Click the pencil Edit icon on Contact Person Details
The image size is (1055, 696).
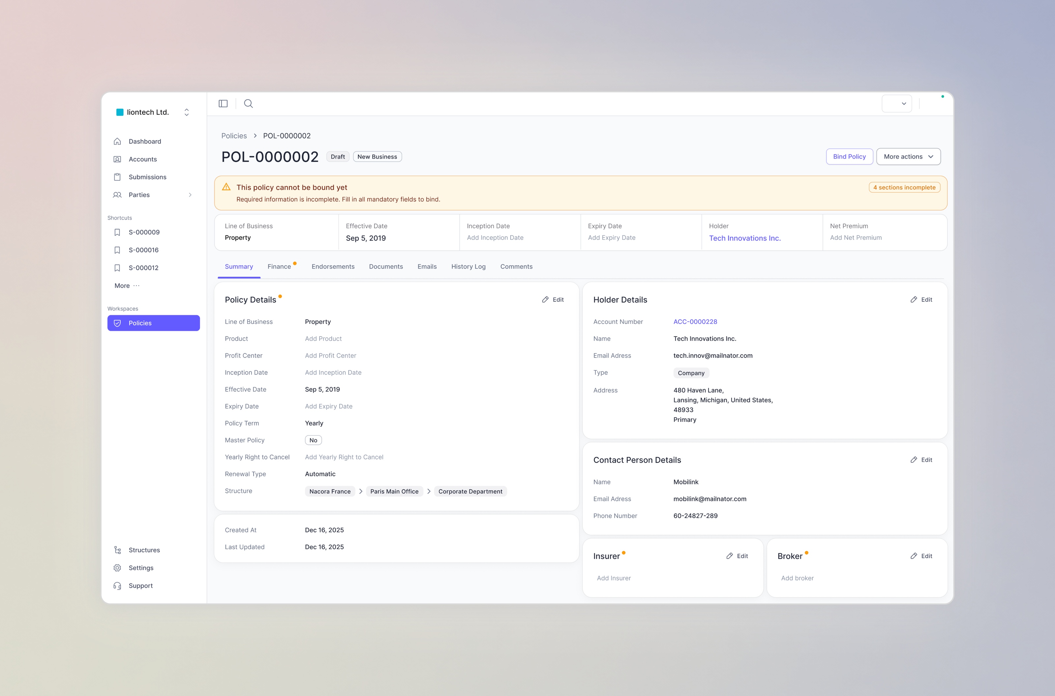pos(914,460)
